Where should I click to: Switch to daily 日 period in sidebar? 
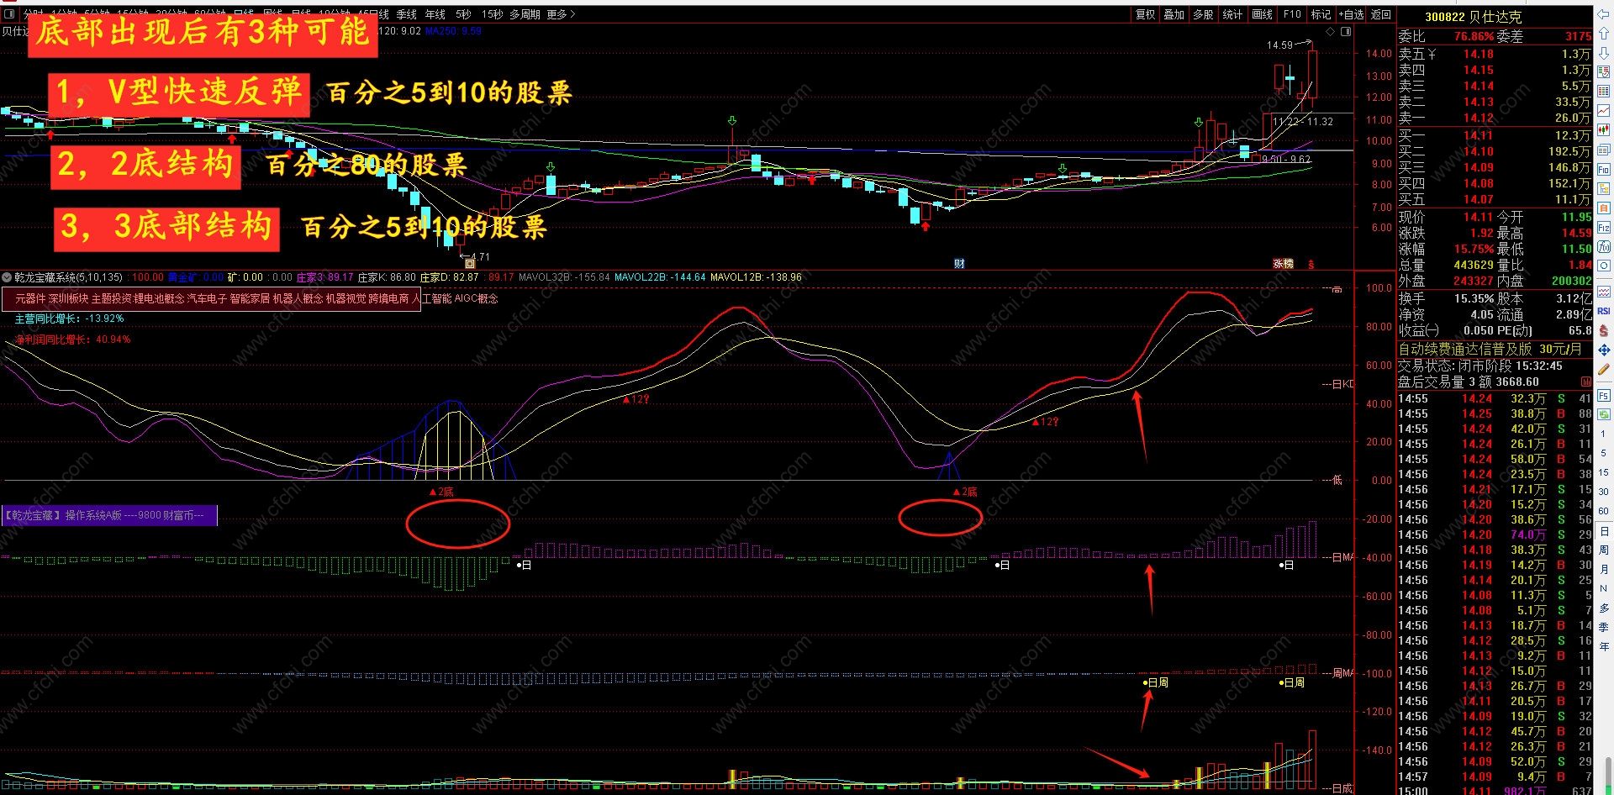pos(1604,531)
